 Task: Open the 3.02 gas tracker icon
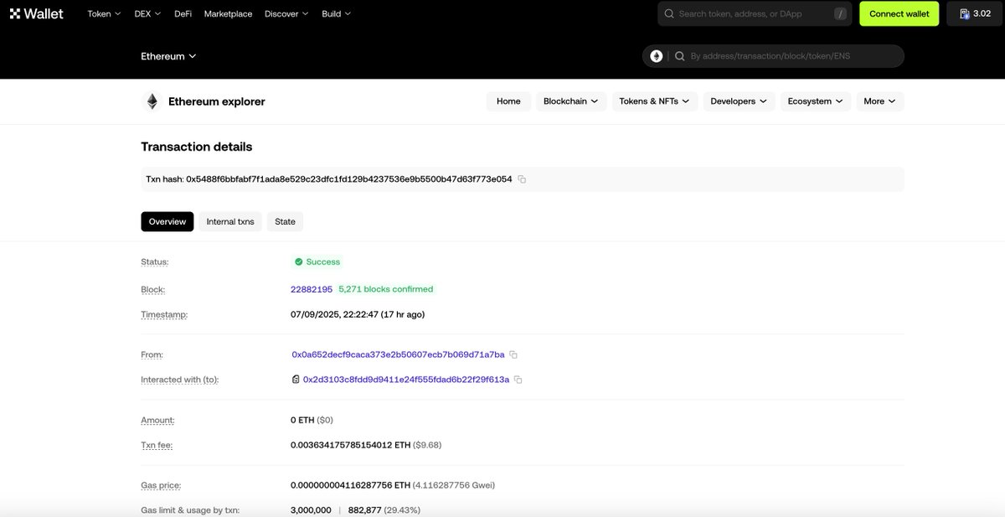(x=965, y=13)
